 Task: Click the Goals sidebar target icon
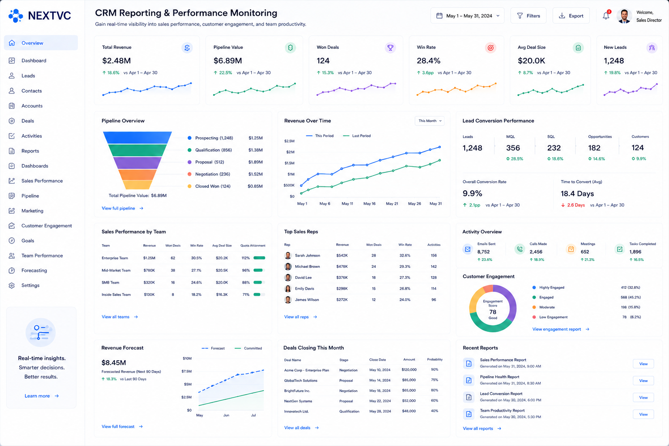point(12,240)
